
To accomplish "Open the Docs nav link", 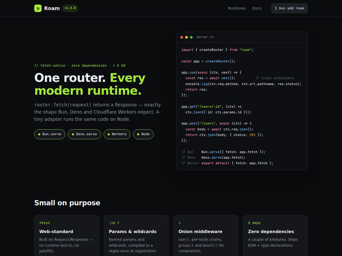I will [x=257, y=8].
